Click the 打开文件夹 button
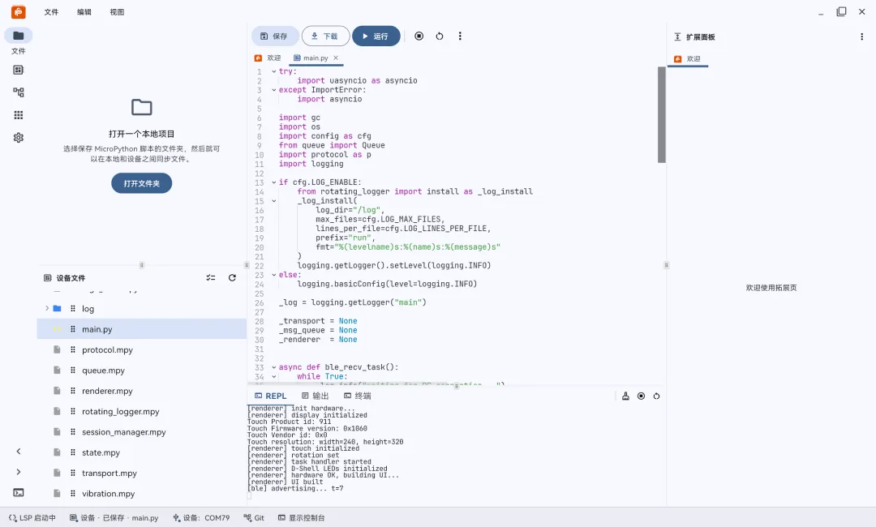Viewport: 876px width, 527px height. click(141, 183)
